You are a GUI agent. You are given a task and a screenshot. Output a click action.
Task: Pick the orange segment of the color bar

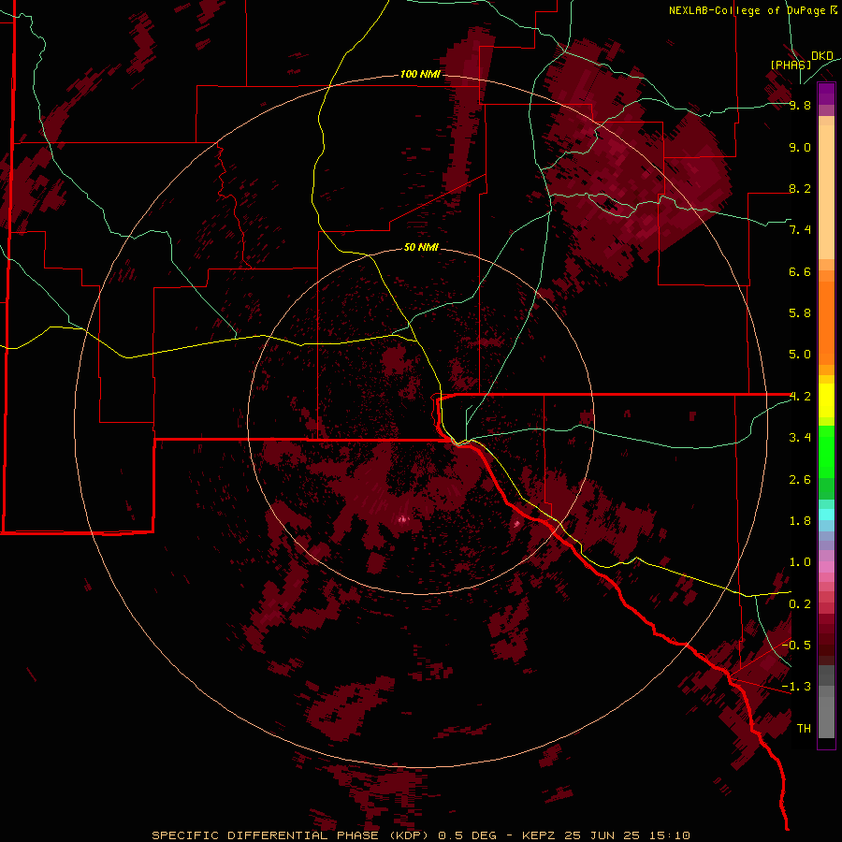click(826, 323)
